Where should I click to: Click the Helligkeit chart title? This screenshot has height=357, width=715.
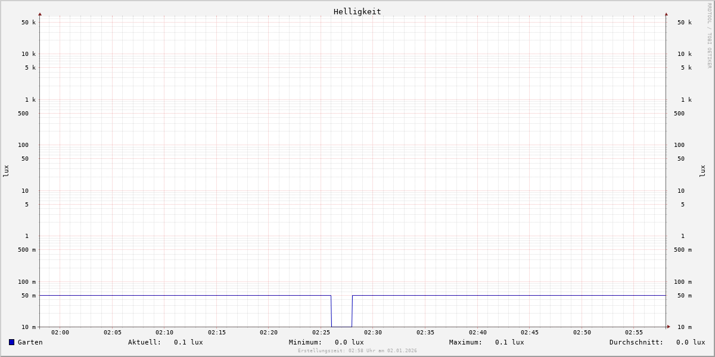pyautogui.click(x=357, y=11)
